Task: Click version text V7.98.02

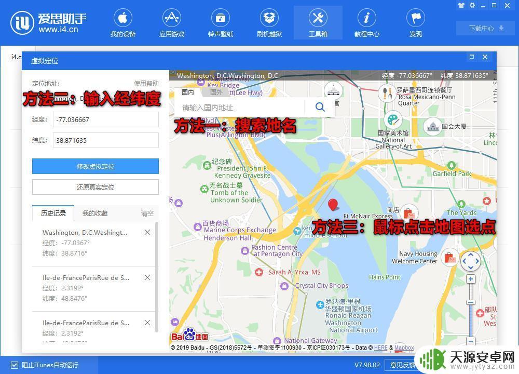Action: (x=367, y=365)
